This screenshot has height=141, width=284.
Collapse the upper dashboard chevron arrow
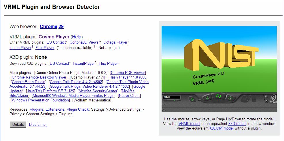point(164,105)
